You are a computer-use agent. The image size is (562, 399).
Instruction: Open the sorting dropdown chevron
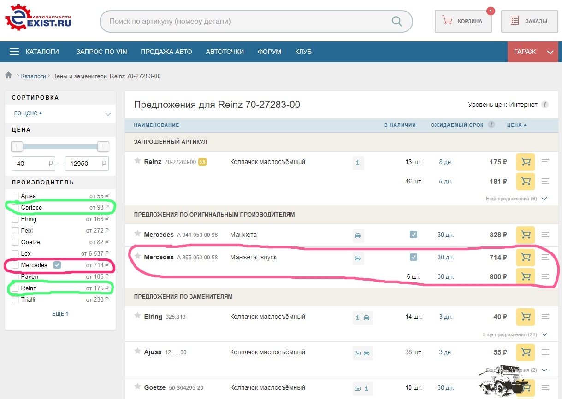(108, 114)
